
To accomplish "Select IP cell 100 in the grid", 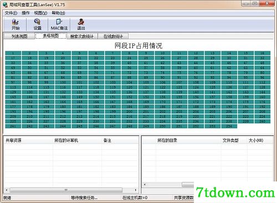I will [x=63, y=82].
